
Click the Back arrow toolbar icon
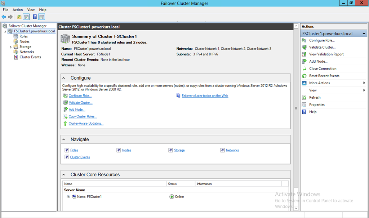(4, 17)
